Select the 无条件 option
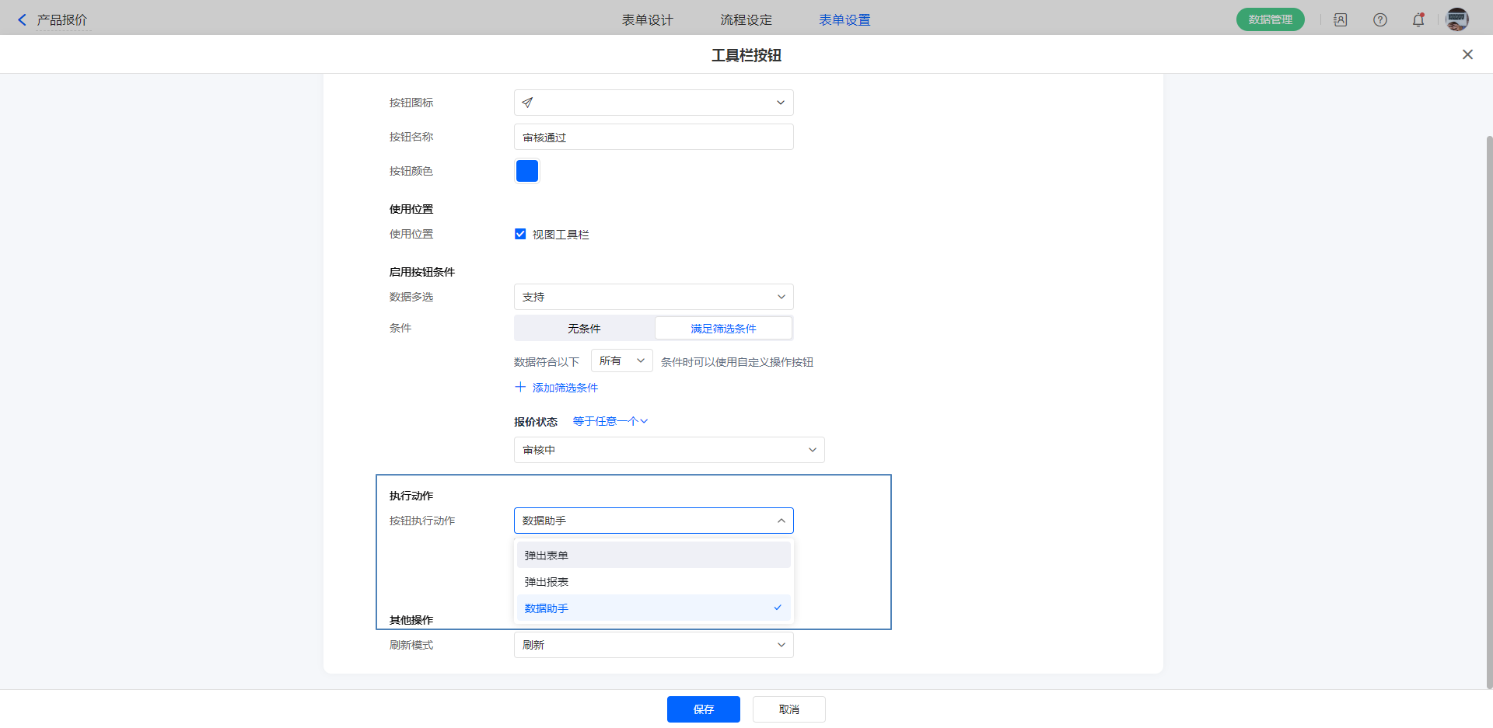Screen dimensions: 1493x728 point(584,329)
